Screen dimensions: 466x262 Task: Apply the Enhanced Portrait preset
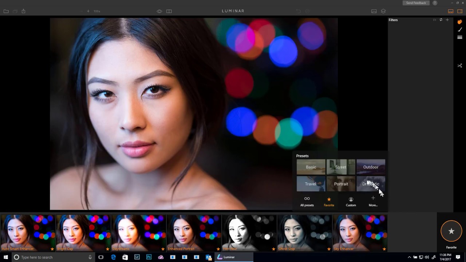pos(194,233)
